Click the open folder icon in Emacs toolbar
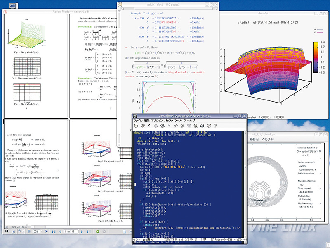The width and height of the screenshot is (330, 248). [x=142, y=126]
